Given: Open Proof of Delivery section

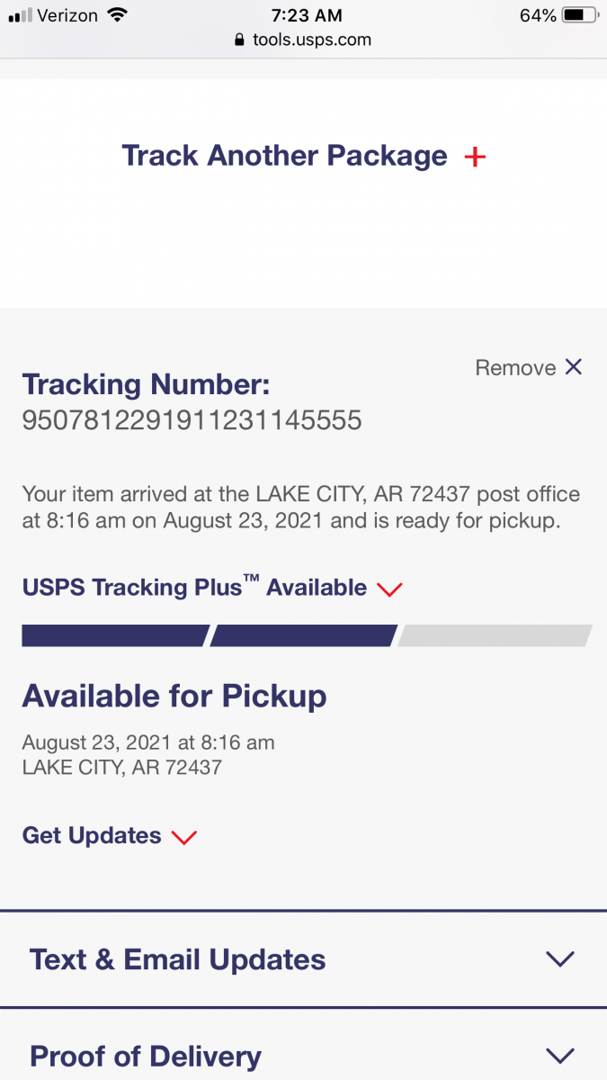Looking at the screenshot, I should (x=146, y=1055).
